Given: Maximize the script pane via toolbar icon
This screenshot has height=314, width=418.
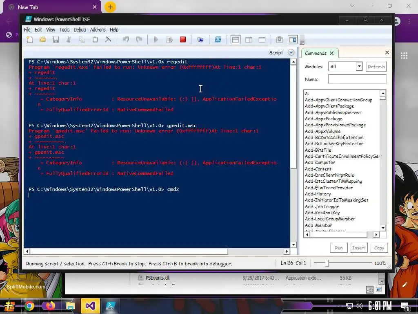Looking at the screenshot, I should pos(262,40).
